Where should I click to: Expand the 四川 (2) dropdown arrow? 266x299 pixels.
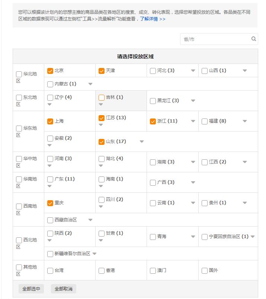101,206
